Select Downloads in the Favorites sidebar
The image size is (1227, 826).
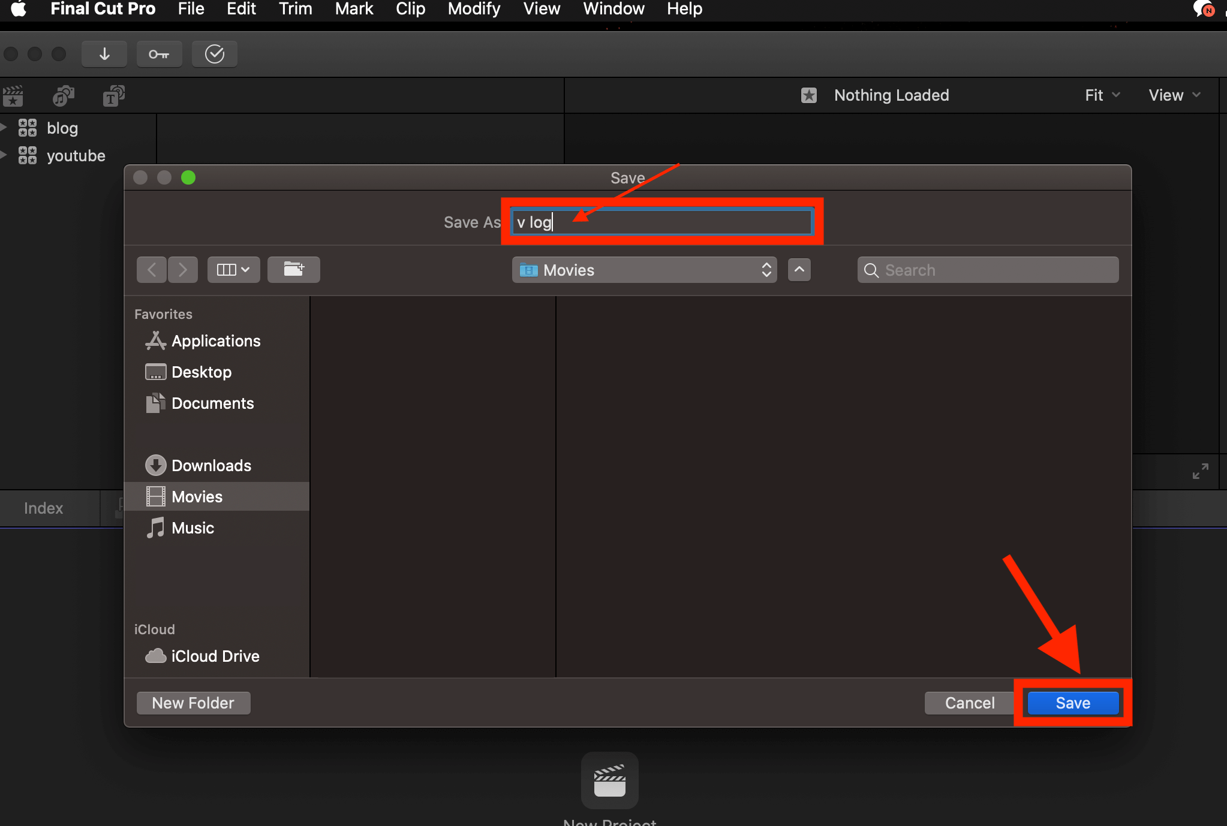click(211, 465)
